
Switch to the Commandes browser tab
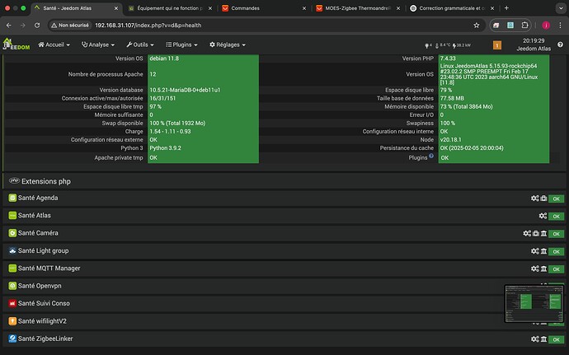pyautogui.click(x=264, y=8)
